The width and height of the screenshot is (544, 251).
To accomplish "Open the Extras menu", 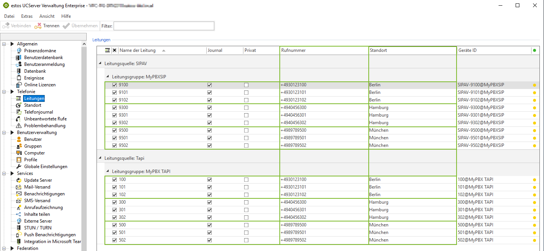I will coord(27,16).
